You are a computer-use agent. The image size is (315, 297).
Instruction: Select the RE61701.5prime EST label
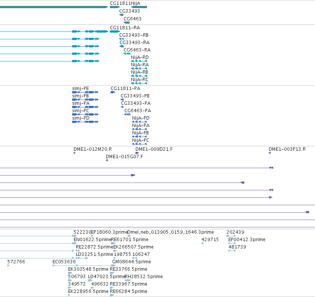tap(130, 240)
